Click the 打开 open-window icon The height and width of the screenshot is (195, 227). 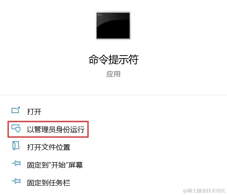tap(16, 110)
